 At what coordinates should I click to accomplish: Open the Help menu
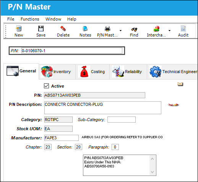pos(72,19)
